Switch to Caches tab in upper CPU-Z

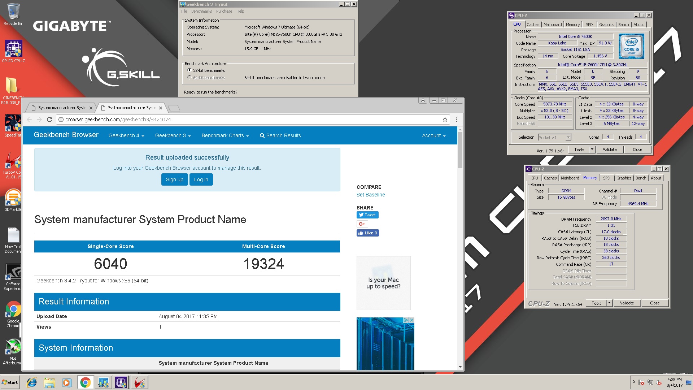pos(533,25)
